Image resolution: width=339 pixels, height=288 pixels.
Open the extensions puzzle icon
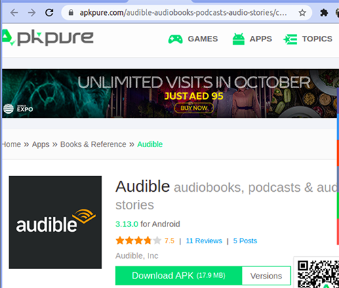[324, 13]
